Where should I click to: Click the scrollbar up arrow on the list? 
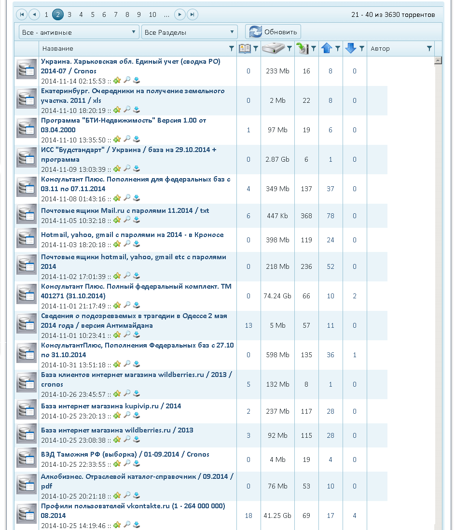tap(438, 60)
